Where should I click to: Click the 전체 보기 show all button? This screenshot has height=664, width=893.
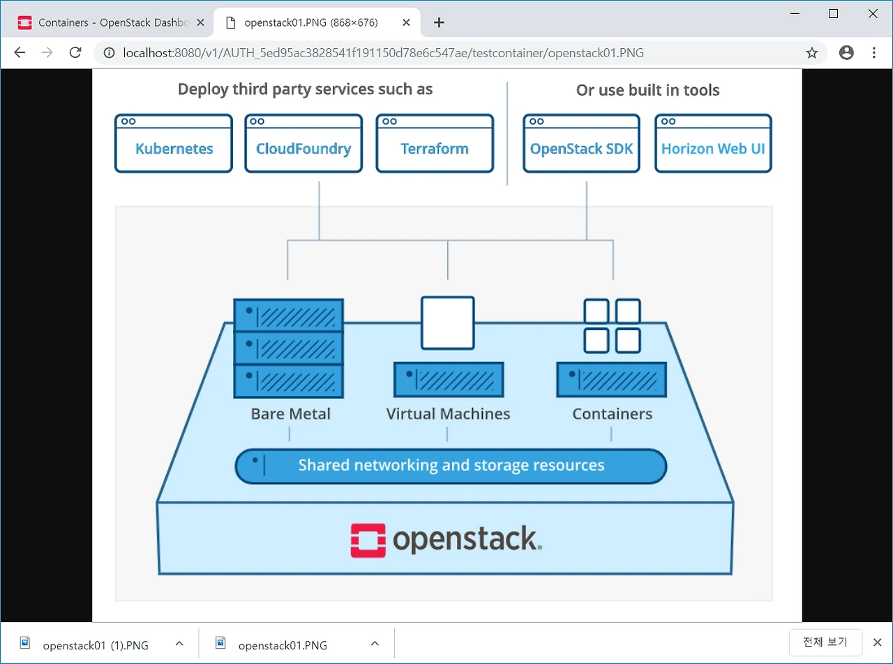pyautogui.click(x=825, y=642)
